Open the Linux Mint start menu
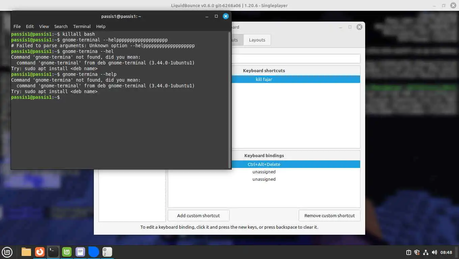The height and width of the screenshot is (259, 459). click(x=7, y=252)
